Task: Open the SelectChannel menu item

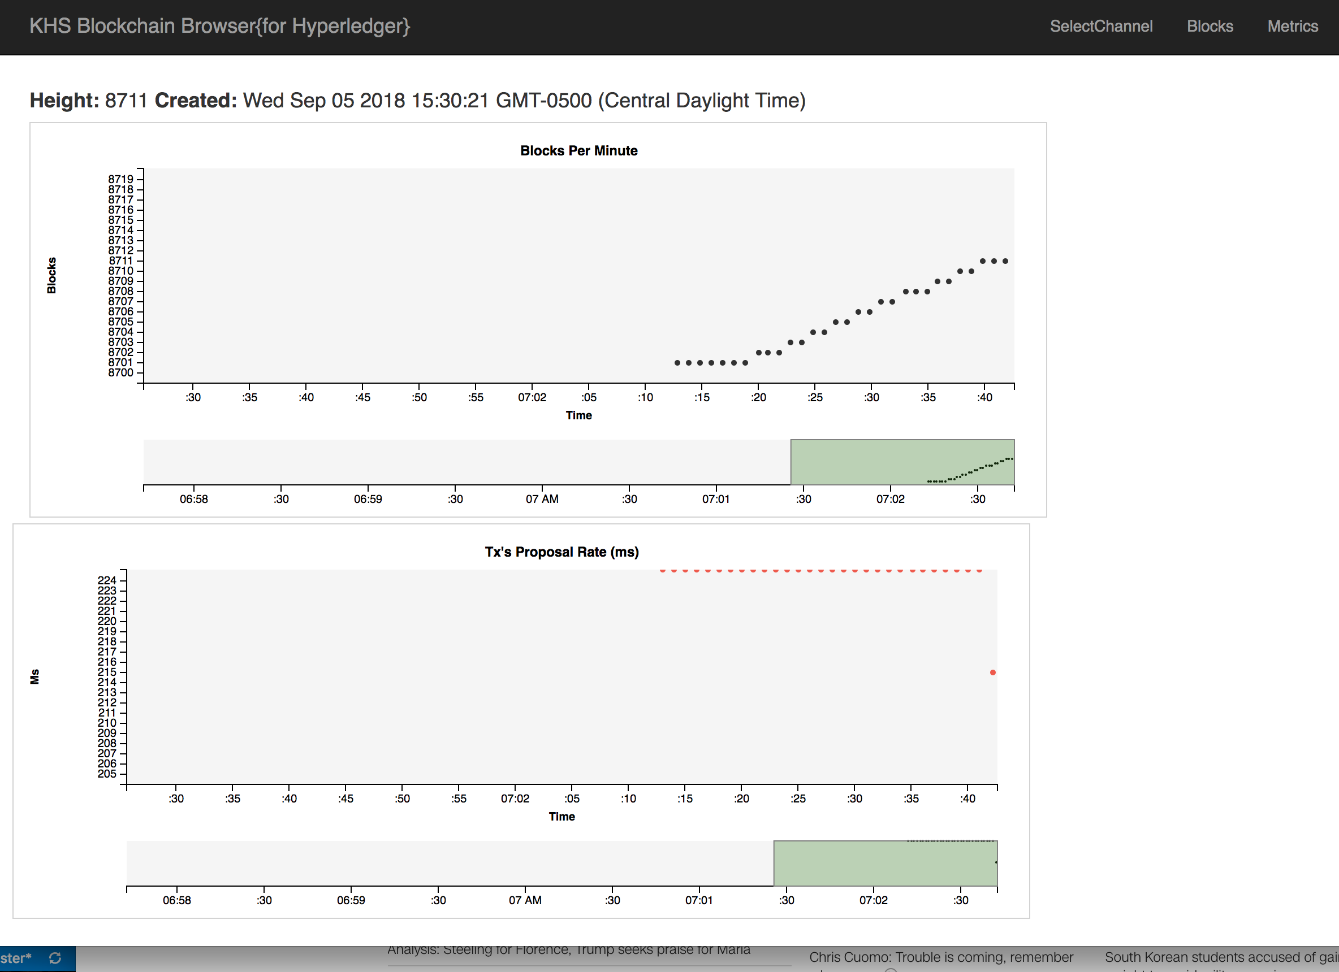Action: pyautogui.click(x=1100, y=27)
